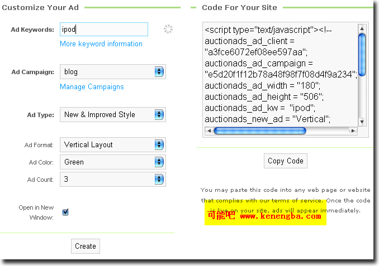Open the Ad Format Vertical Layout dropdown
379x266 pixels.
[x=113, y=144]
